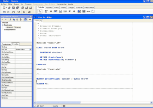Screen dimensions: 153x108
Task: Select the menu component icon next to the pointer
Action: 46,11
